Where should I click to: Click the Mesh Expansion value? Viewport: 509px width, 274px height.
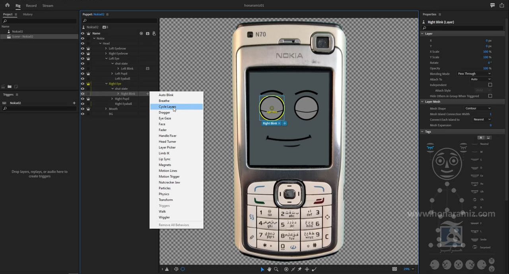pyautogui.click(x=490, y=125)
